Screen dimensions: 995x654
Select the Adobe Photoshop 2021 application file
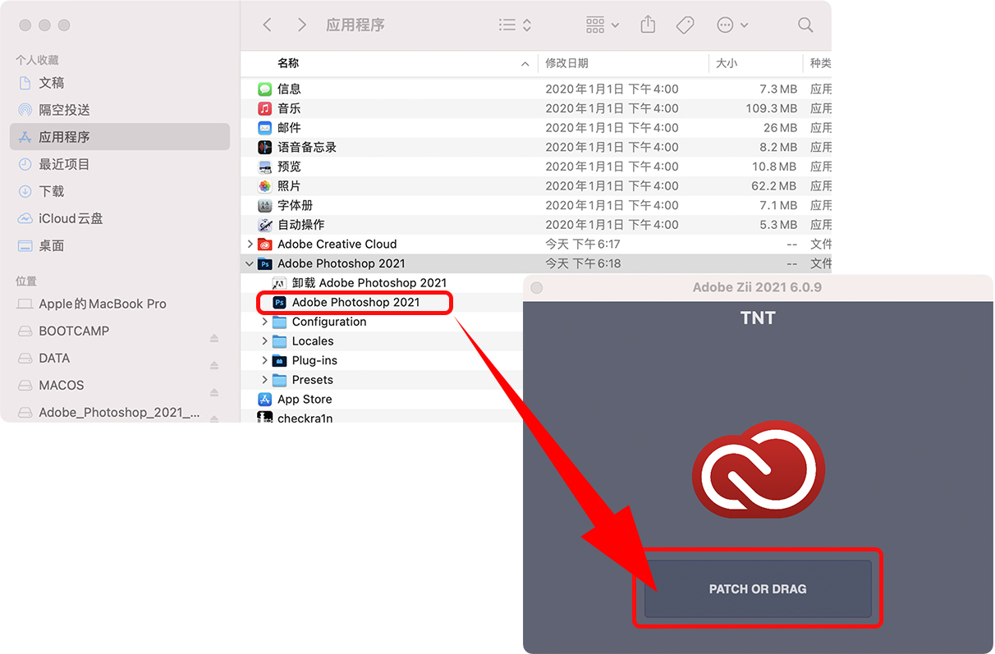pyautogui.click(x=355, y=303)
